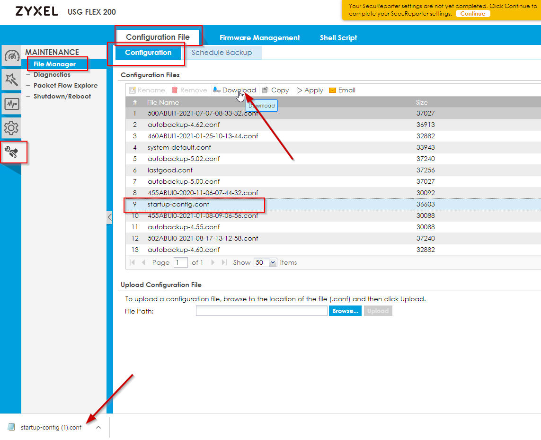Open the Quick Setup wizard sidebar icon
541x440 pixels.
coord(11,80)
